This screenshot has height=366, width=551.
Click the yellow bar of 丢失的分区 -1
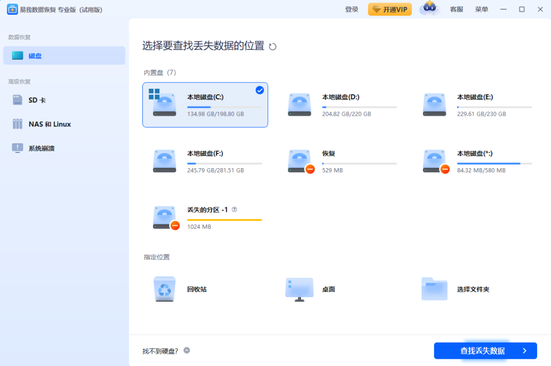click(x=224, y=220)
